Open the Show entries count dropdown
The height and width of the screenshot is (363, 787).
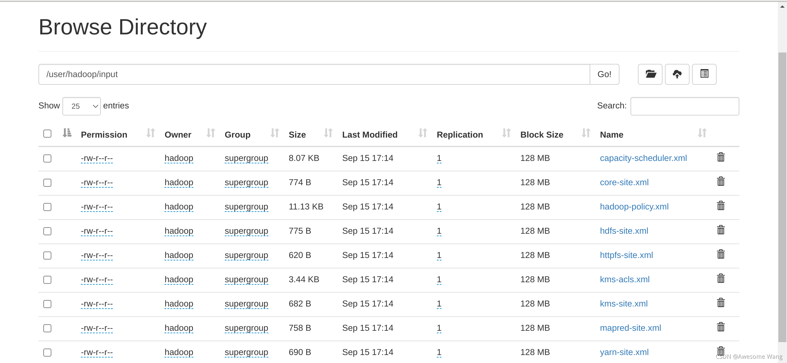pyautogui.click(x=81, y=106)
